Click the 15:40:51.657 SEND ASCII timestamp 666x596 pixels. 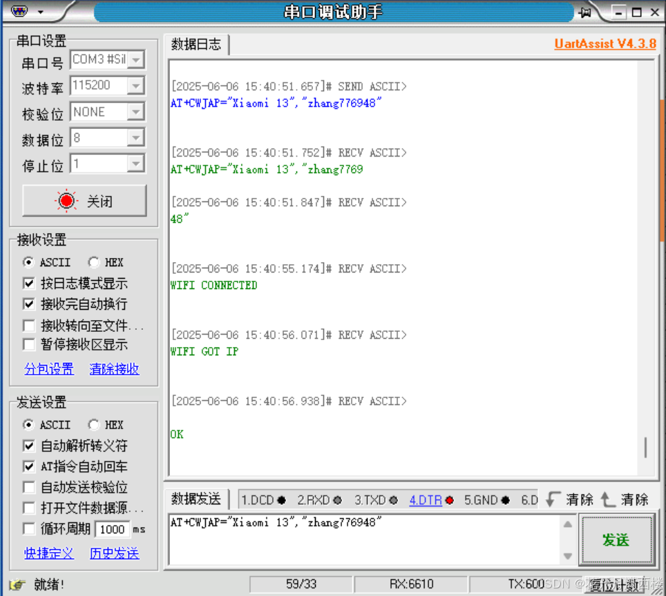pos(289,86)
